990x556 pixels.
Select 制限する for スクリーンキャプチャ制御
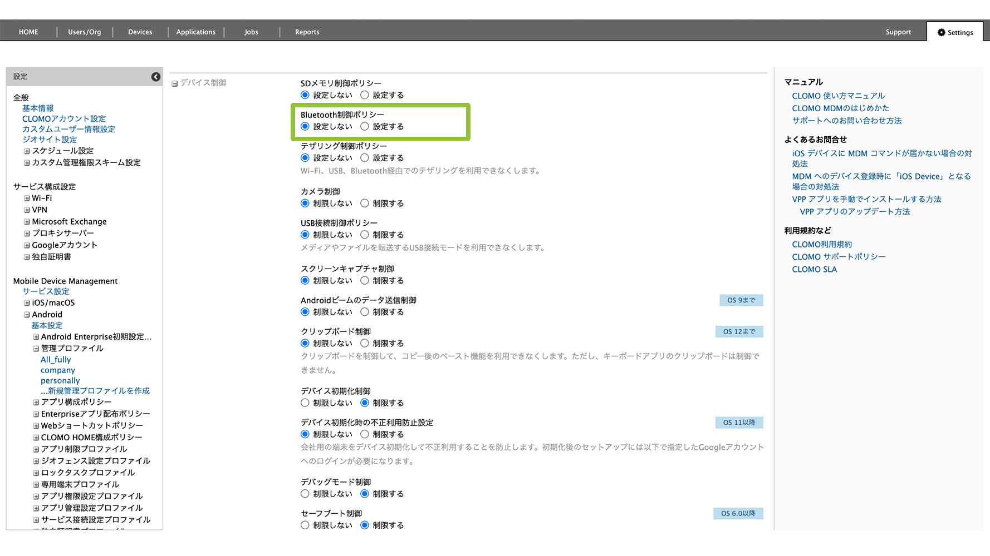[365, 281]
